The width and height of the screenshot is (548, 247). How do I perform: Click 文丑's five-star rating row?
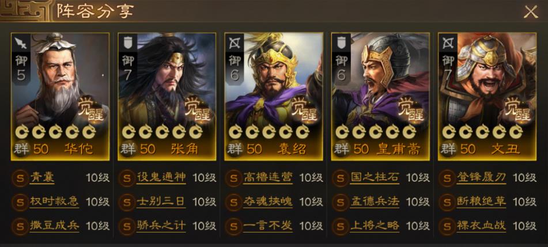pyautogui.click(x=482, y=132)
